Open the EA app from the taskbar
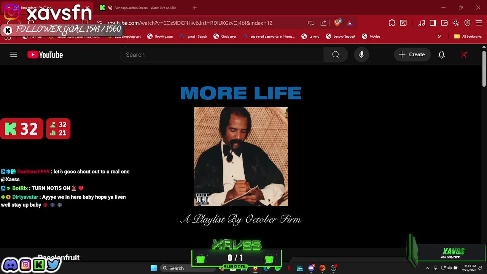This screenshot has height=274, width=487. (x=322, y=268)
